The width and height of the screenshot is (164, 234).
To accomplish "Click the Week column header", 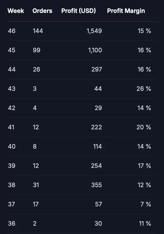I will [x=16, y=11].
